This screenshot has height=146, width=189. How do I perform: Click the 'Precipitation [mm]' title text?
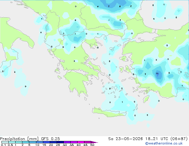[x=19, y=139]
